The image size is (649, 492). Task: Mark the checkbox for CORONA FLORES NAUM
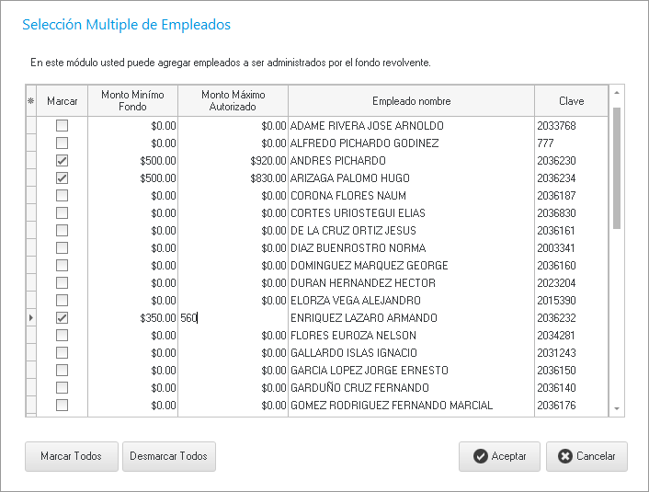[63, 196]
